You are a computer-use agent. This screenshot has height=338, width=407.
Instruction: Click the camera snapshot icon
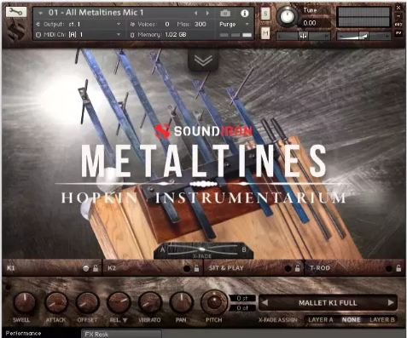coord(225,13)
